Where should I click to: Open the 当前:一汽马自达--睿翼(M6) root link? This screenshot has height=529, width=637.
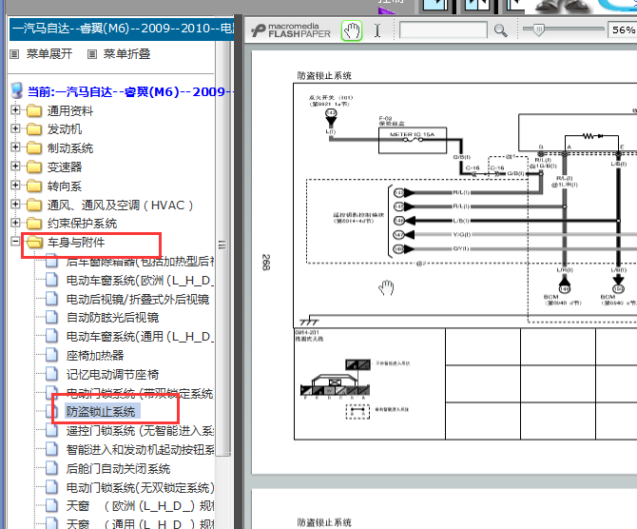[x=130, y=91]
